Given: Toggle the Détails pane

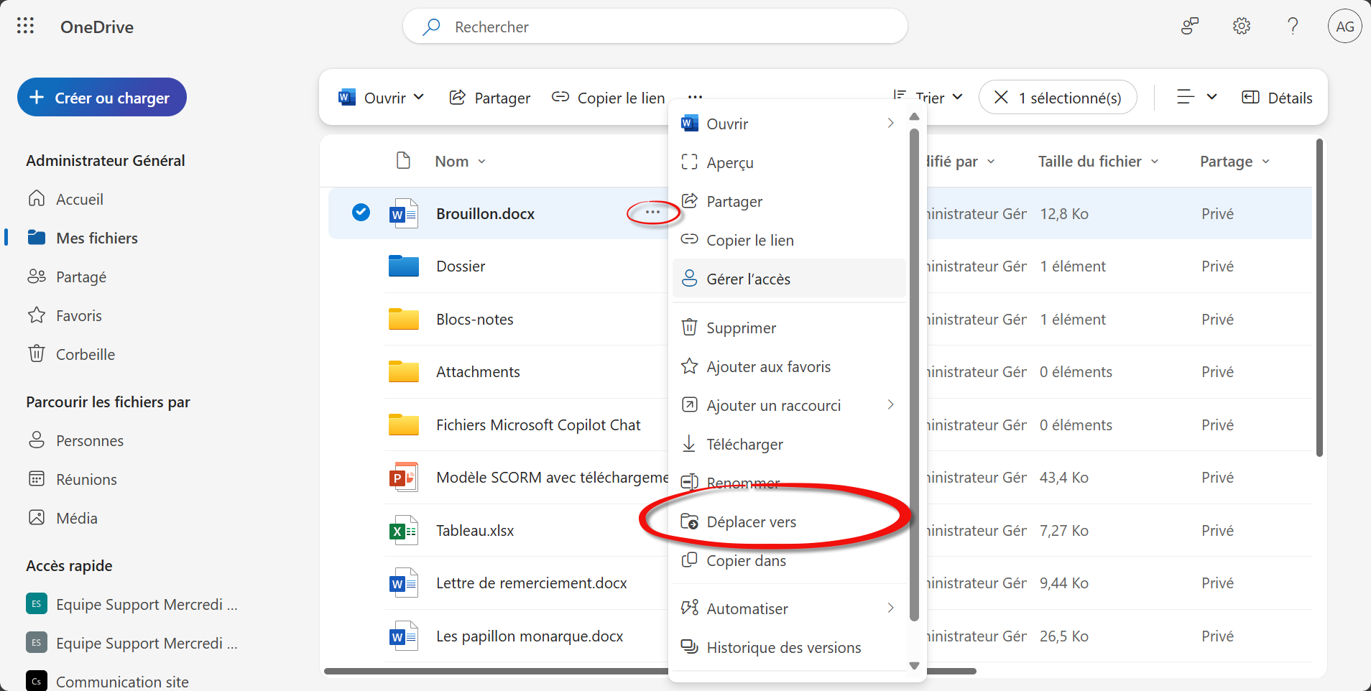Looking at the screenshot, I should (x=1277, y=98).
